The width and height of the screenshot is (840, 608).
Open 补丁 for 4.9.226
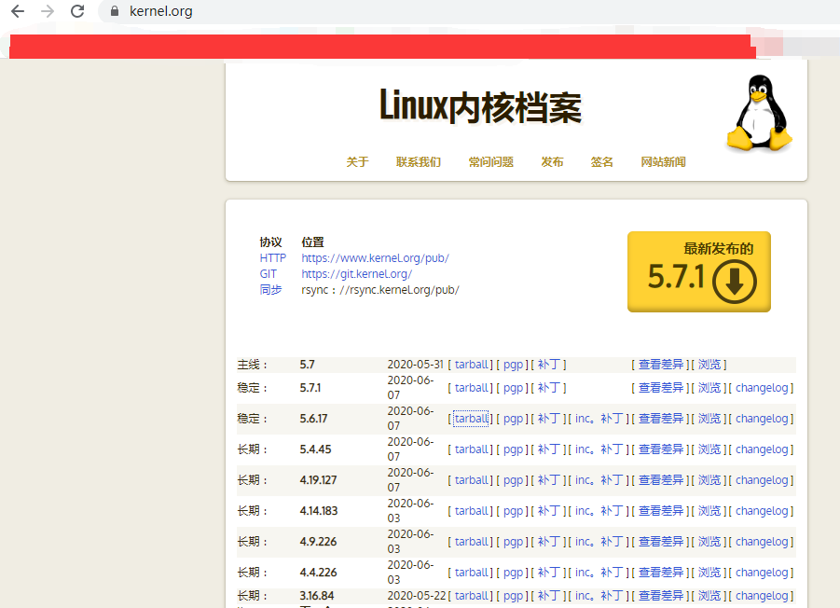click(x=548, y=542)
